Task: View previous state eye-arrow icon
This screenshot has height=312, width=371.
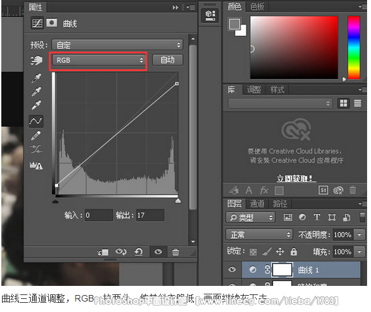Action: click(121, 252)
